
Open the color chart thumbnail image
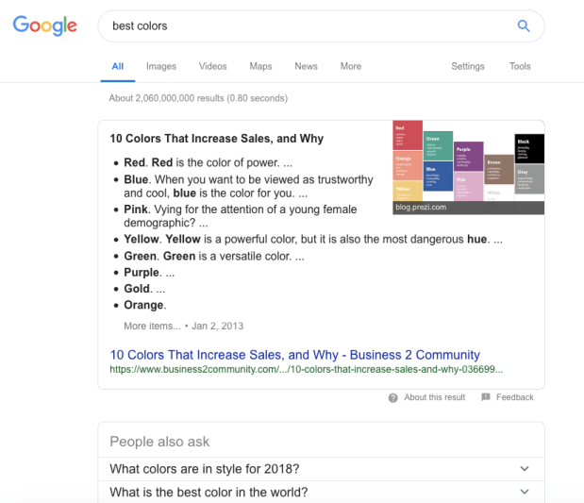coord(468,167)
